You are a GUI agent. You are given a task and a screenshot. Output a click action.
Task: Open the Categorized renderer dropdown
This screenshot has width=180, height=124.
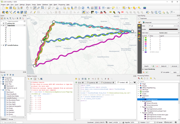point(161,22)
